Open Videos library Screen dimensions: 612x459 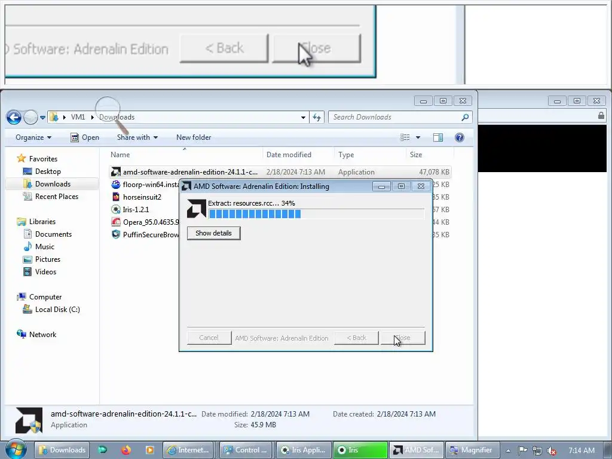pyautogui.click(x=40, y=272)
